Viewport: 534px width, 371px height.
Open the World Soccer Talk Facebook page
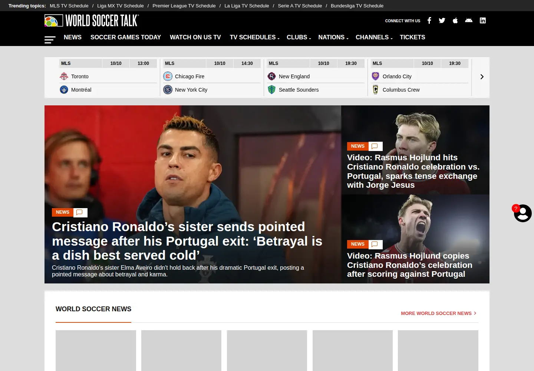(429, 20)
